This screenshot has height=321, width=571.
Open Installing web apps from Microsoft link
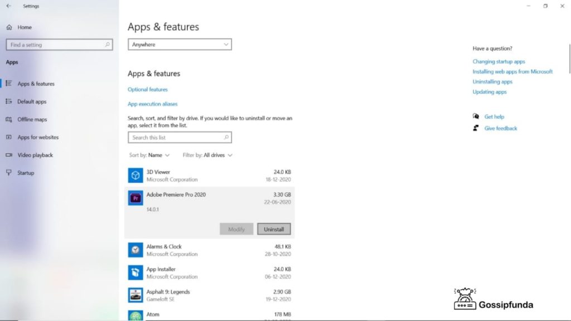tap(513, 72)
